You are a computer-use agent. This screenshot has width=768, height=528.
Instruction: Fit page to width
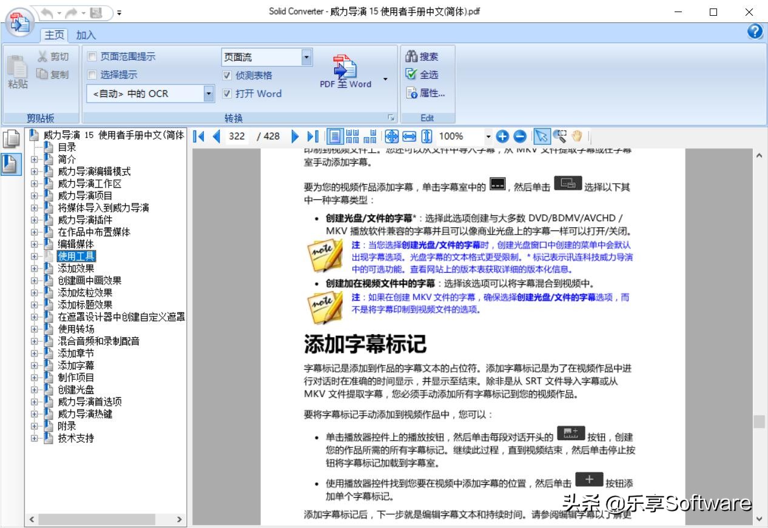[x=409, y=136]
